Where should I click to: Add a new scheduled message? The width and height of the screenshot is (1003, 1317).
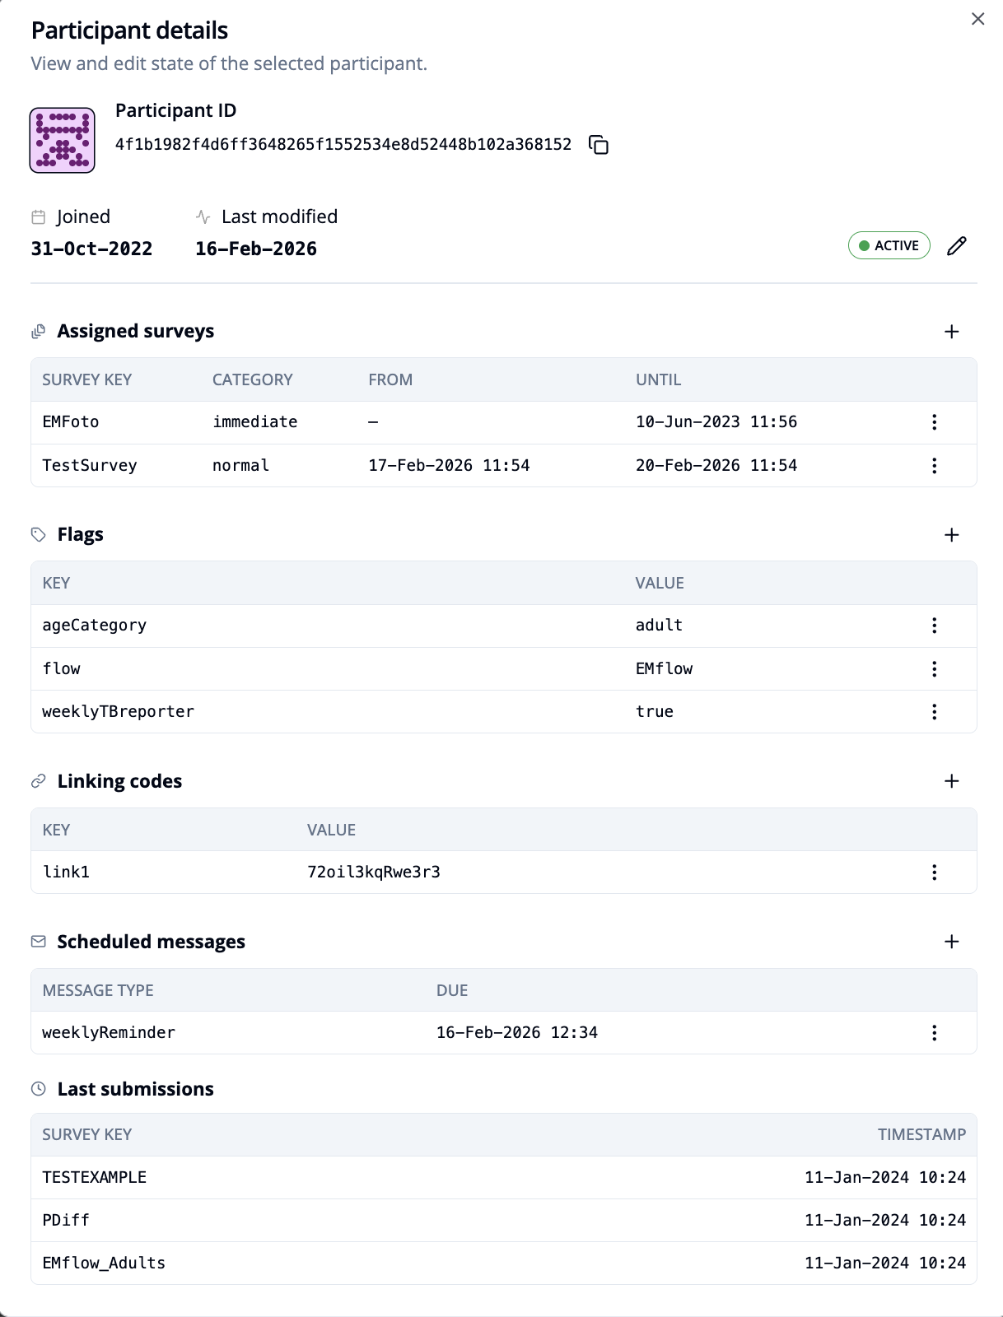[x=951, y=942]
